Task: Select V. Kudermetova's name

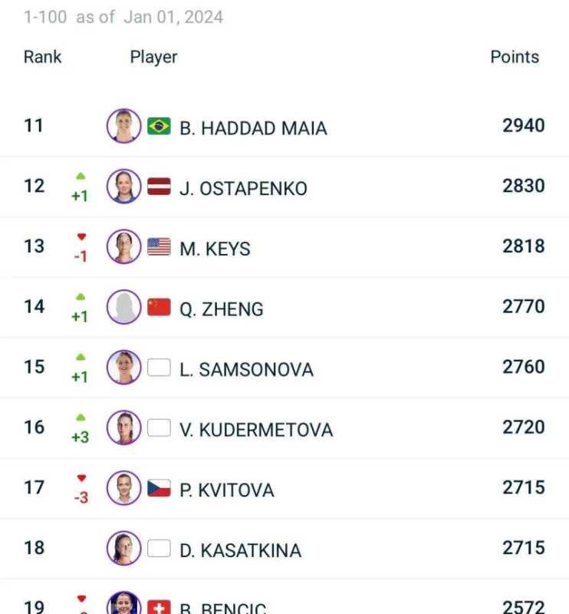Action: pos(256,430)
